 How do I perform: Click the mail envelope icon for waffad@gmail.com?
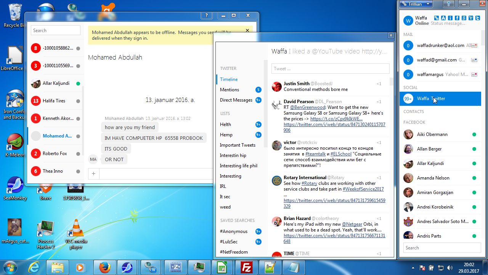pyautogui.click(x=474, y=60)
